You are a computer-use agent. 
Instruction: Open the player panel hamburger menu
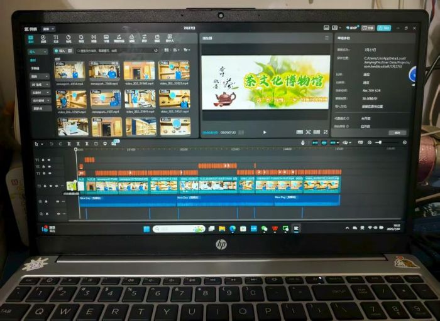pyautogui.click(x=326, y=38)
